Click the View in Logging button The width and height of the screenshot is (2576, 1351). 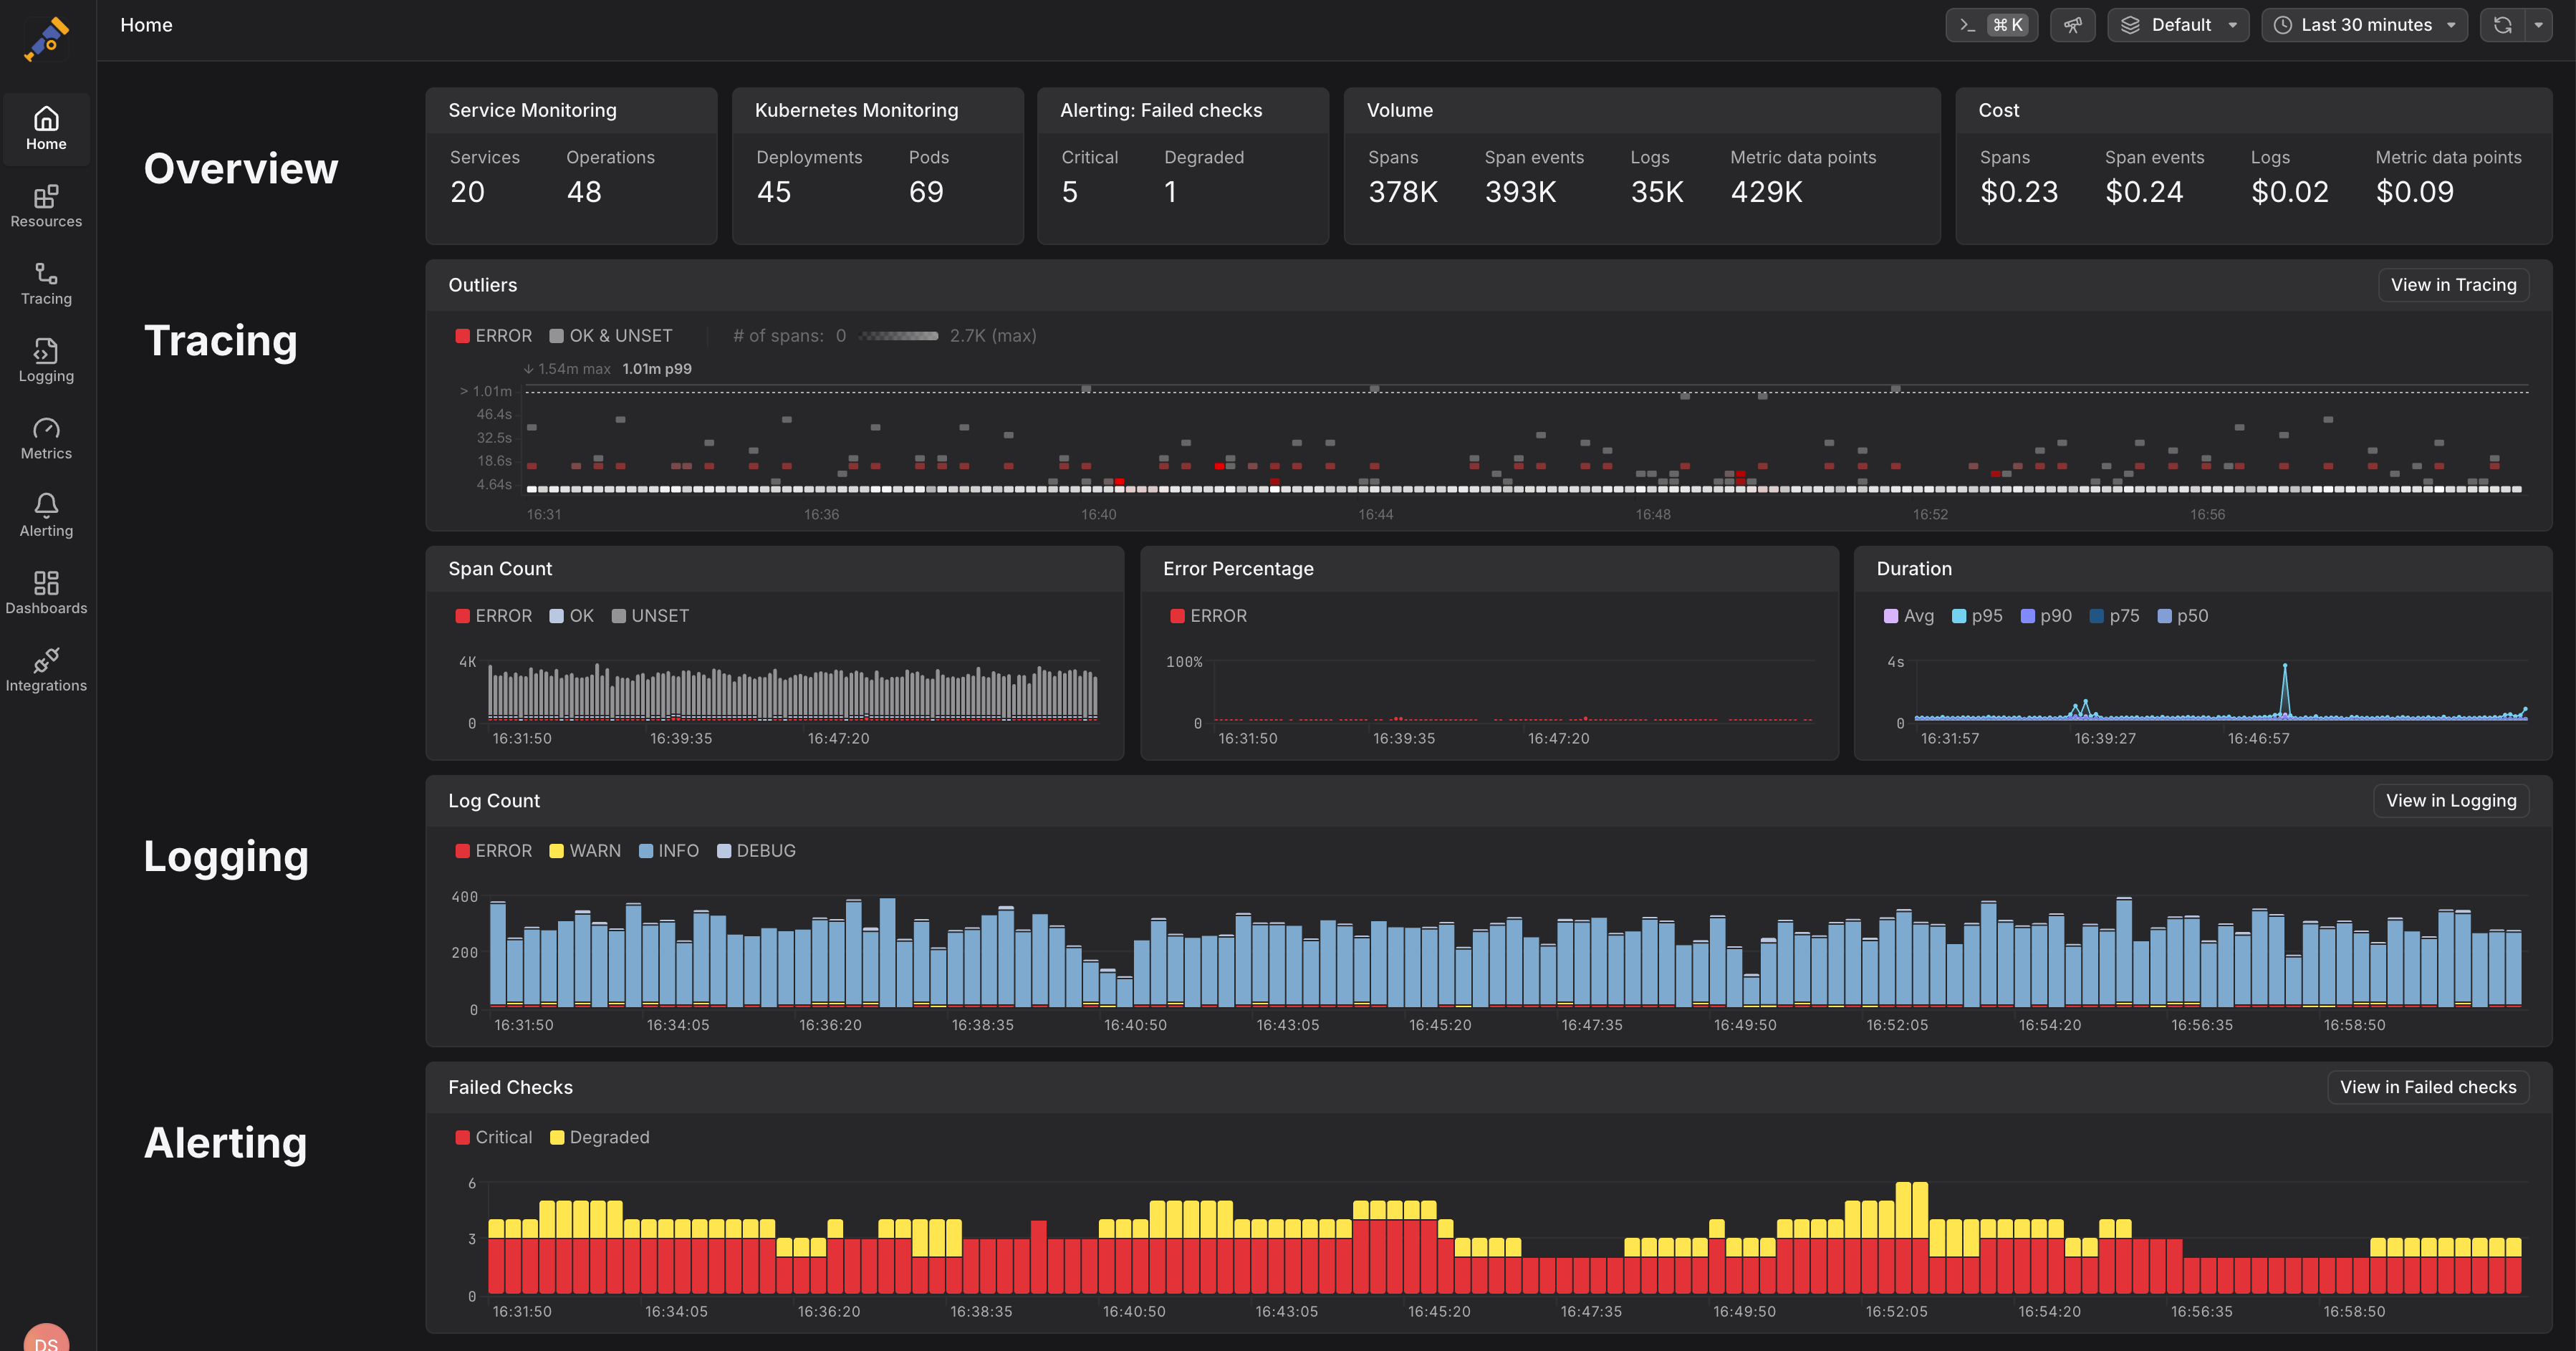pyautogui.click(x=2450, y=801)
